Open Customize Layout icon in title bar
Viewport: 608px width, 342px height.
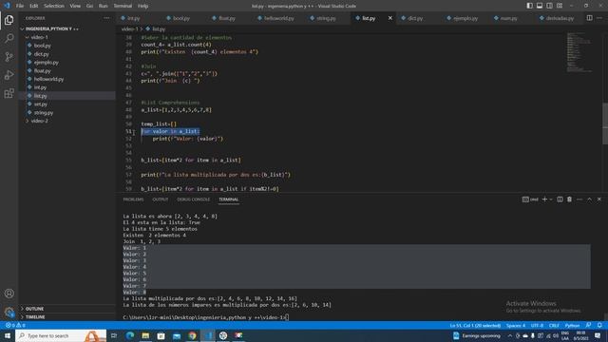click(x=560, y=6)
